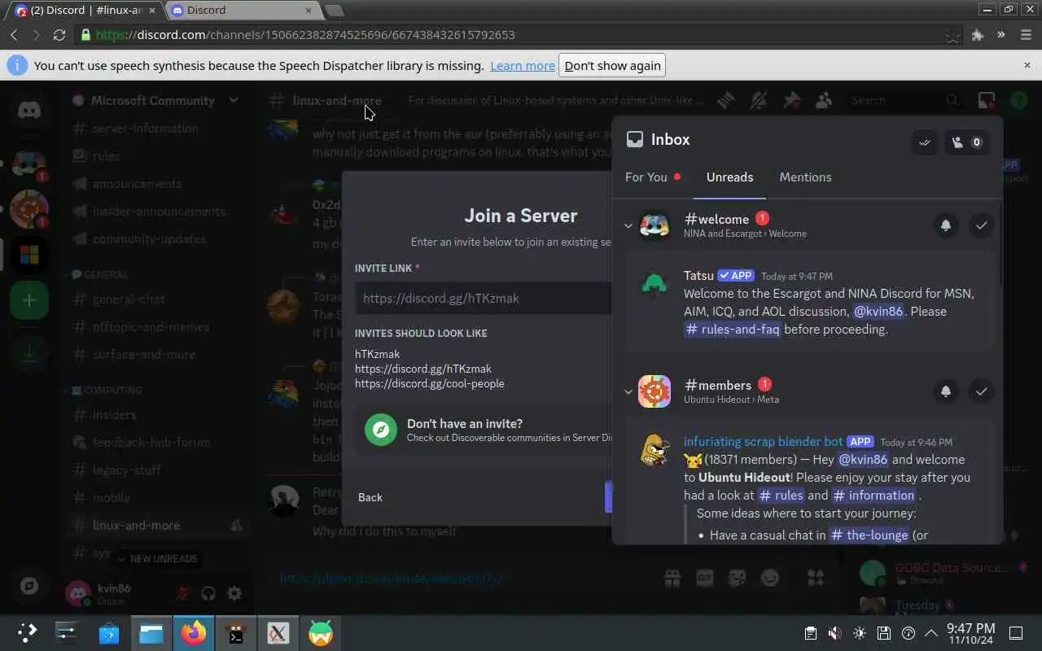Open the terminal app in taskbar
This screenshot has width=1042, height=651.
[x=236, y=633]
